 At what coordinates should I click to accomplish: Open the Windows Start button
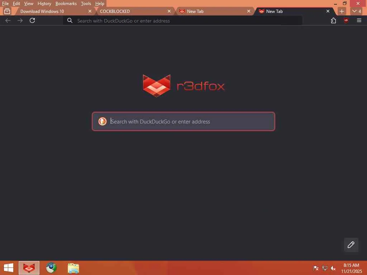tap(9, 268)
